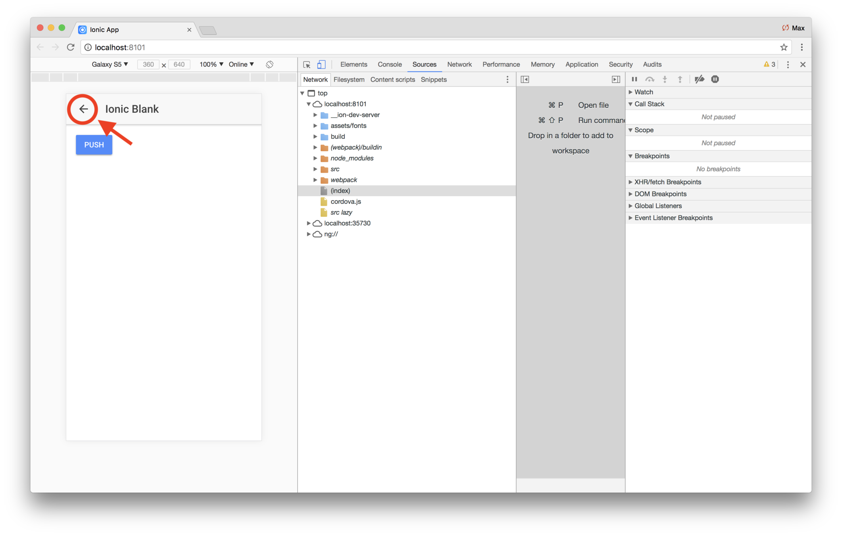Open the Galaxy S5 device dropdown
Viewport: 842px width, 536px height.
tap(110, 64)
